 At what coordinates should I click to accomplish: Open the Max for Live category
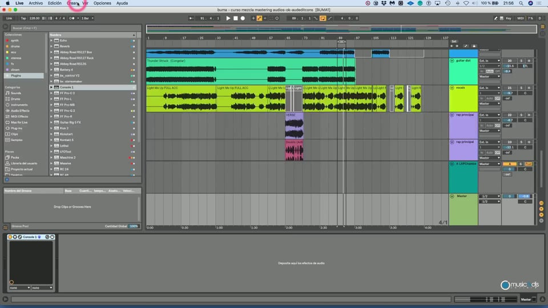[x=19, y=123]
